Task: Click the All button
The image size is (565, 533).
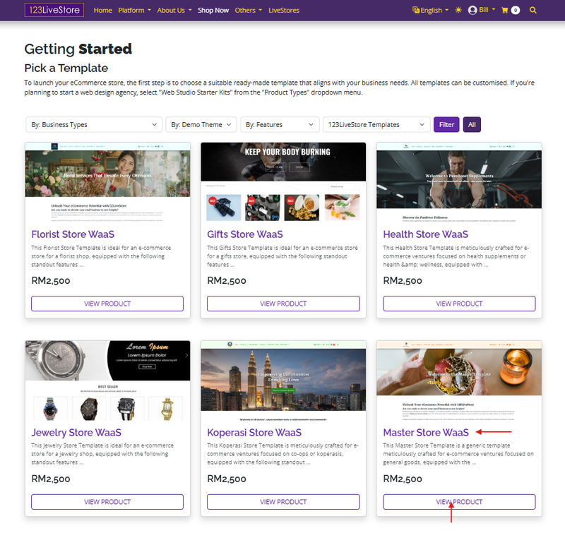Action: coord(472,125)
